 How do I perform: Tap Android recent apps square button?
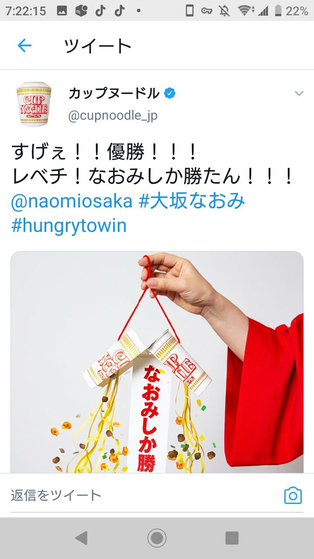pyautogui.click(x=232, y=538)
